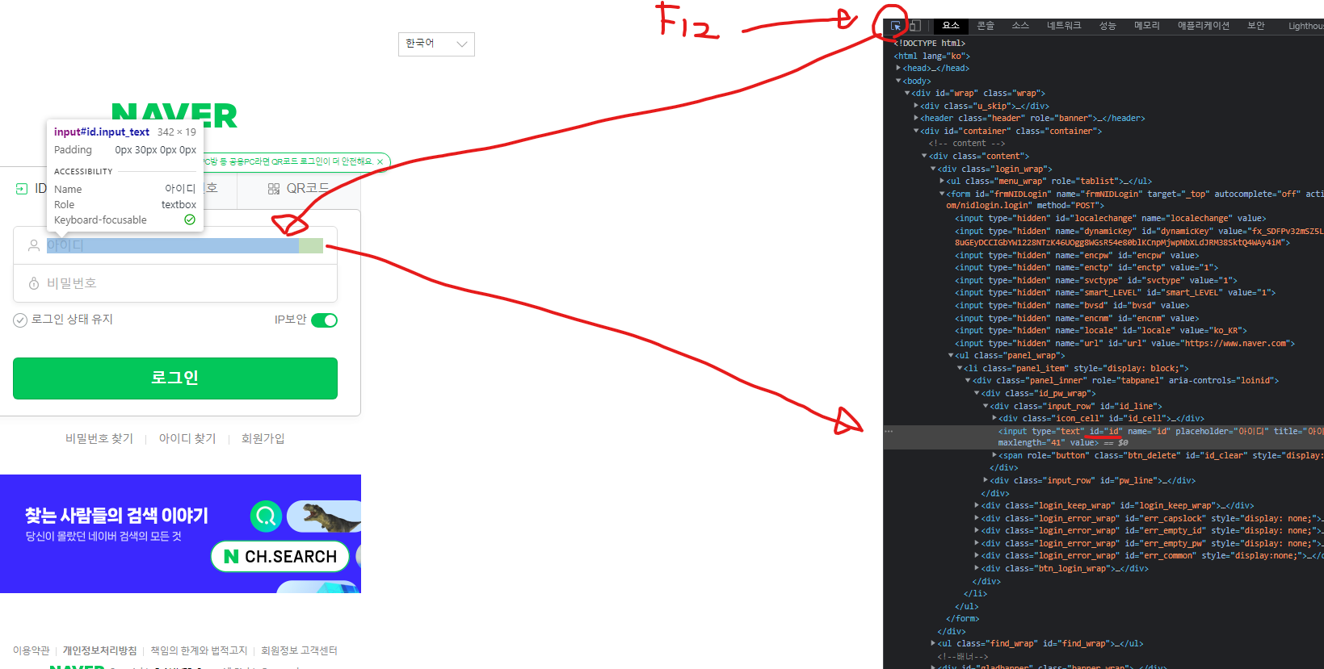Switch to the 소스 DevTools tab
1324x669 pixels.
click(x=1020, y=26)
